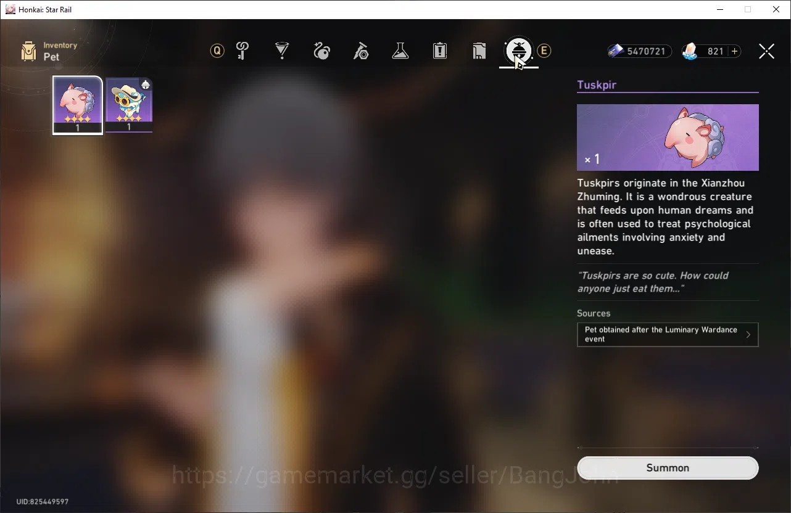Click the arrow on the Sources entry

coord(748,335)
